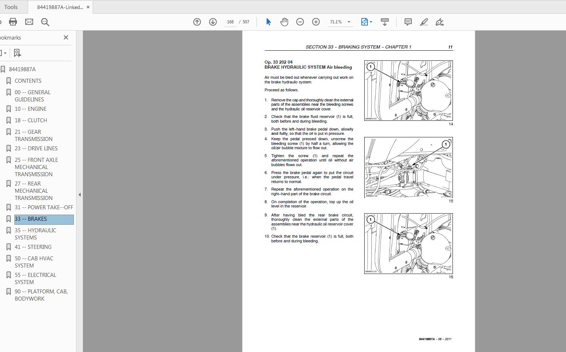Image resolution: width=566 pixels, height=352 pixels.
Task: Click the bookmark icon beside 33 -- BRAKES
Action: [9, 219]
